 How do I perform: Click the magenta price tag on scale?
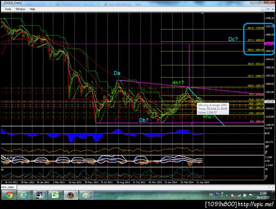(x=269, y=44)
